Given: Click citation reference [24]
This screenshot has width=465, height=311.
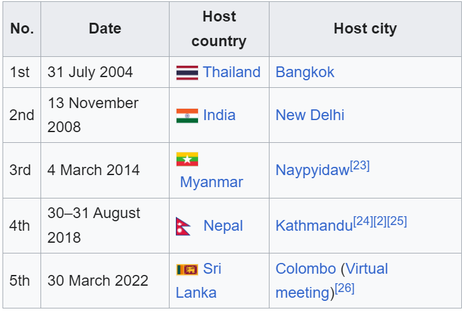Looking at the screenshot, I should tap(363, 221).
